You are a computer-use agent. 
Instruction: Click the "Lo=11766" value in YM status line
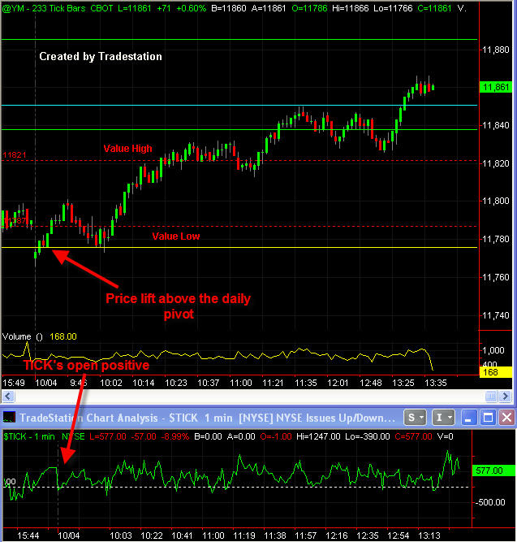click(x=393, y=8)
